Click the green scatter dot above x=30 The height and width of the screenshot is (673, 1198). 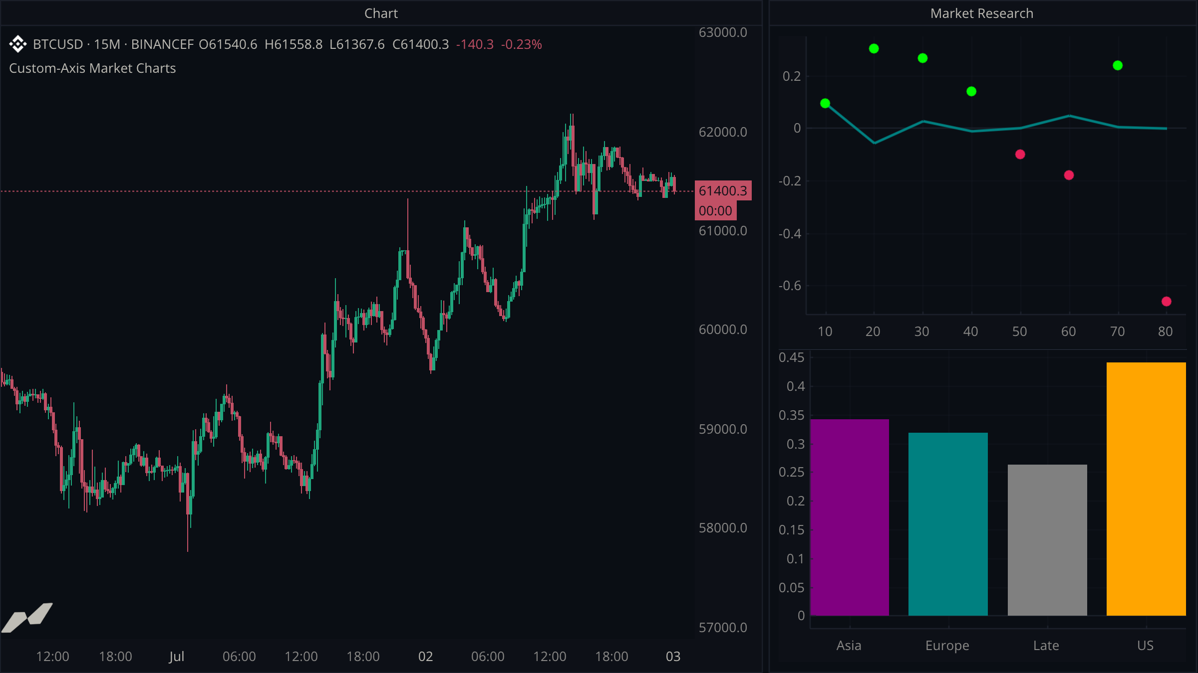[922, 58]
